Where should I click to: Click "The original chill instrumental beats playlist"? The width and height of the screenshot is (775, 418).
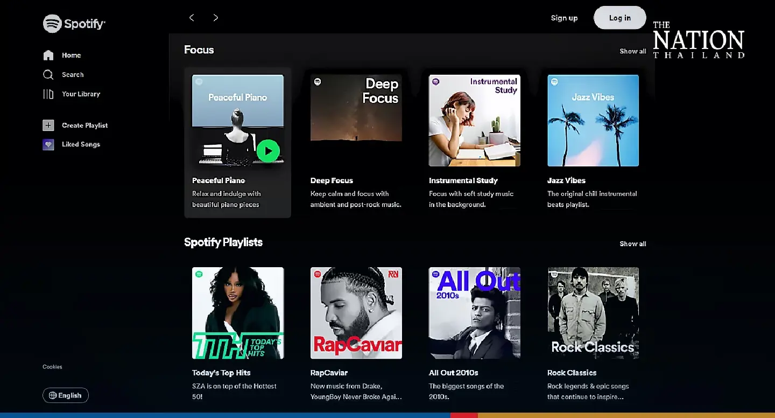pyautogui.click(x=592, y=199)
